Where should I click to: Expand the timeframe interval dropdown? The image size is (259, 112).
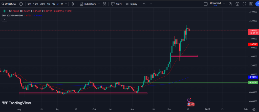(x=66, y=4)
